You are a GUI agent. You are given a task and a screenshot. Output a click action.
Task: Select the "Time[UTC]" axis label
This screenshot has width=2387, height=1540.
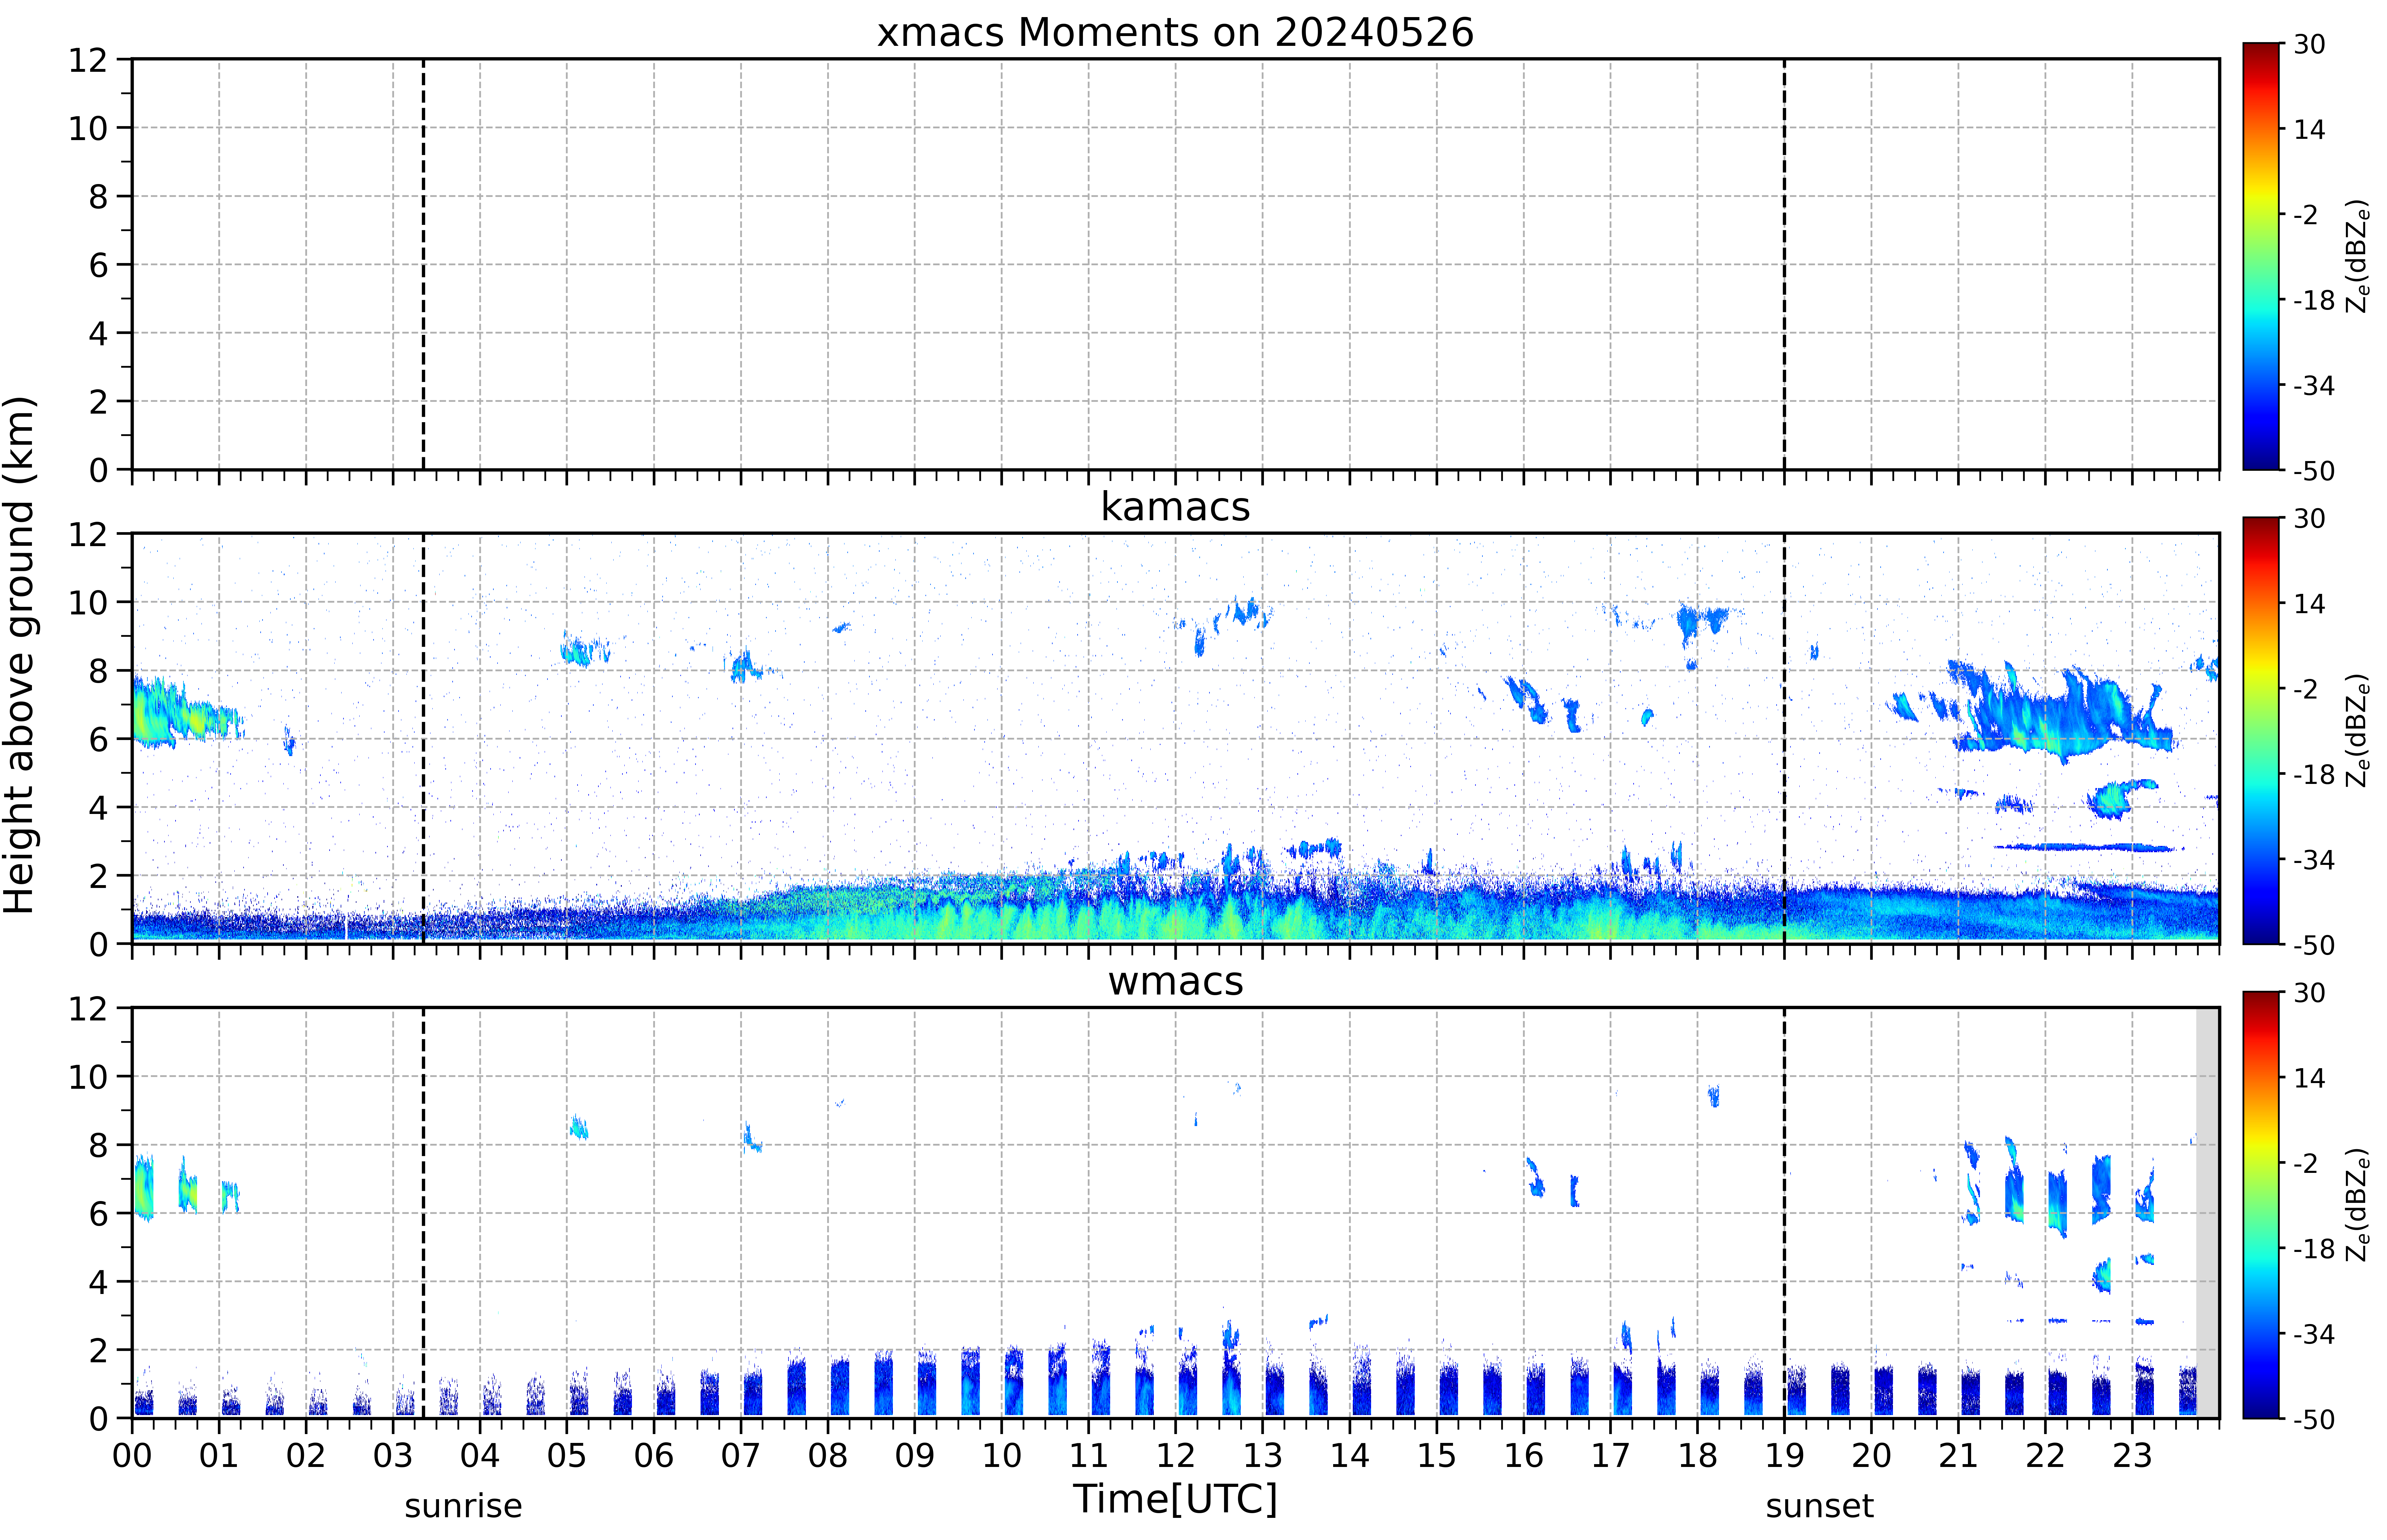pyautogui.click(x=1175, y=1499)
